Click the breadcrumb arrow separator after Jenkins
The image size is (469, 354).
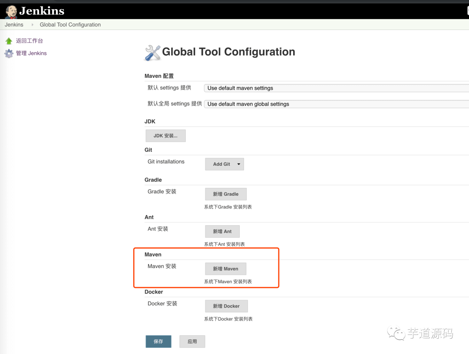point(32,24)
